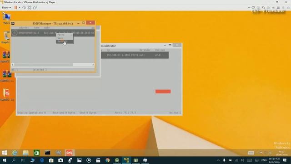Pause the virtual machine in VMware toolbar
291x164 pixels.
click(x=16, y=8)
